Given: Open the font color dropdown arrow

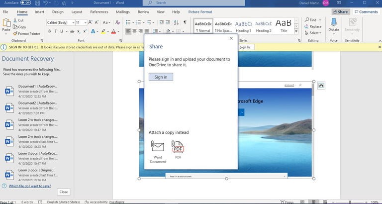Looking at the screenshot, I should [118, 31].
